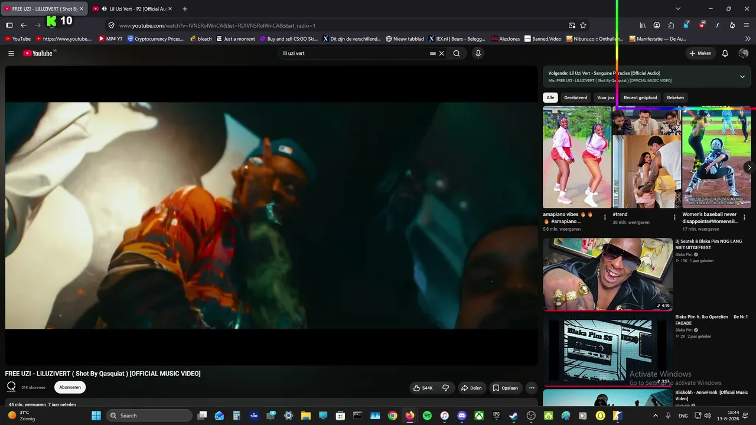Open options menu for Women's baseball Short
The image size is (756, 425).
[x=744, y=217]
